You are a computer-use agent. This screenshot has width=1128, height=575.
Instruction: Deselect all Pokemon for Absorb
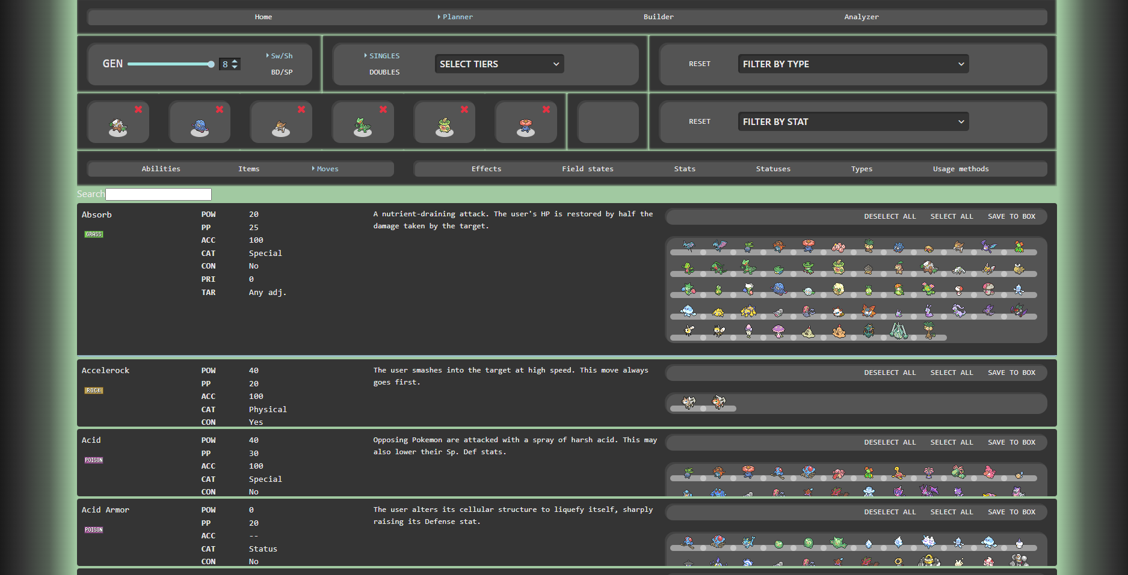coord(890,216)
